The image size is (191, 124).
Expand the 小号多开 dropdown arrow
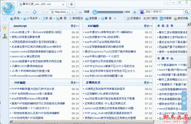[39, 19]
